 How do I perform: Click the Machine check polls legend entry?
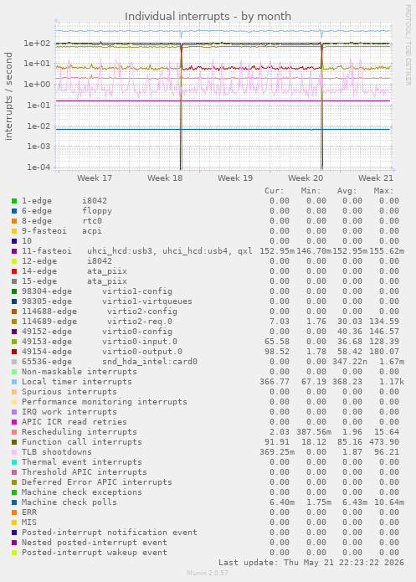(x=69, y=502)
